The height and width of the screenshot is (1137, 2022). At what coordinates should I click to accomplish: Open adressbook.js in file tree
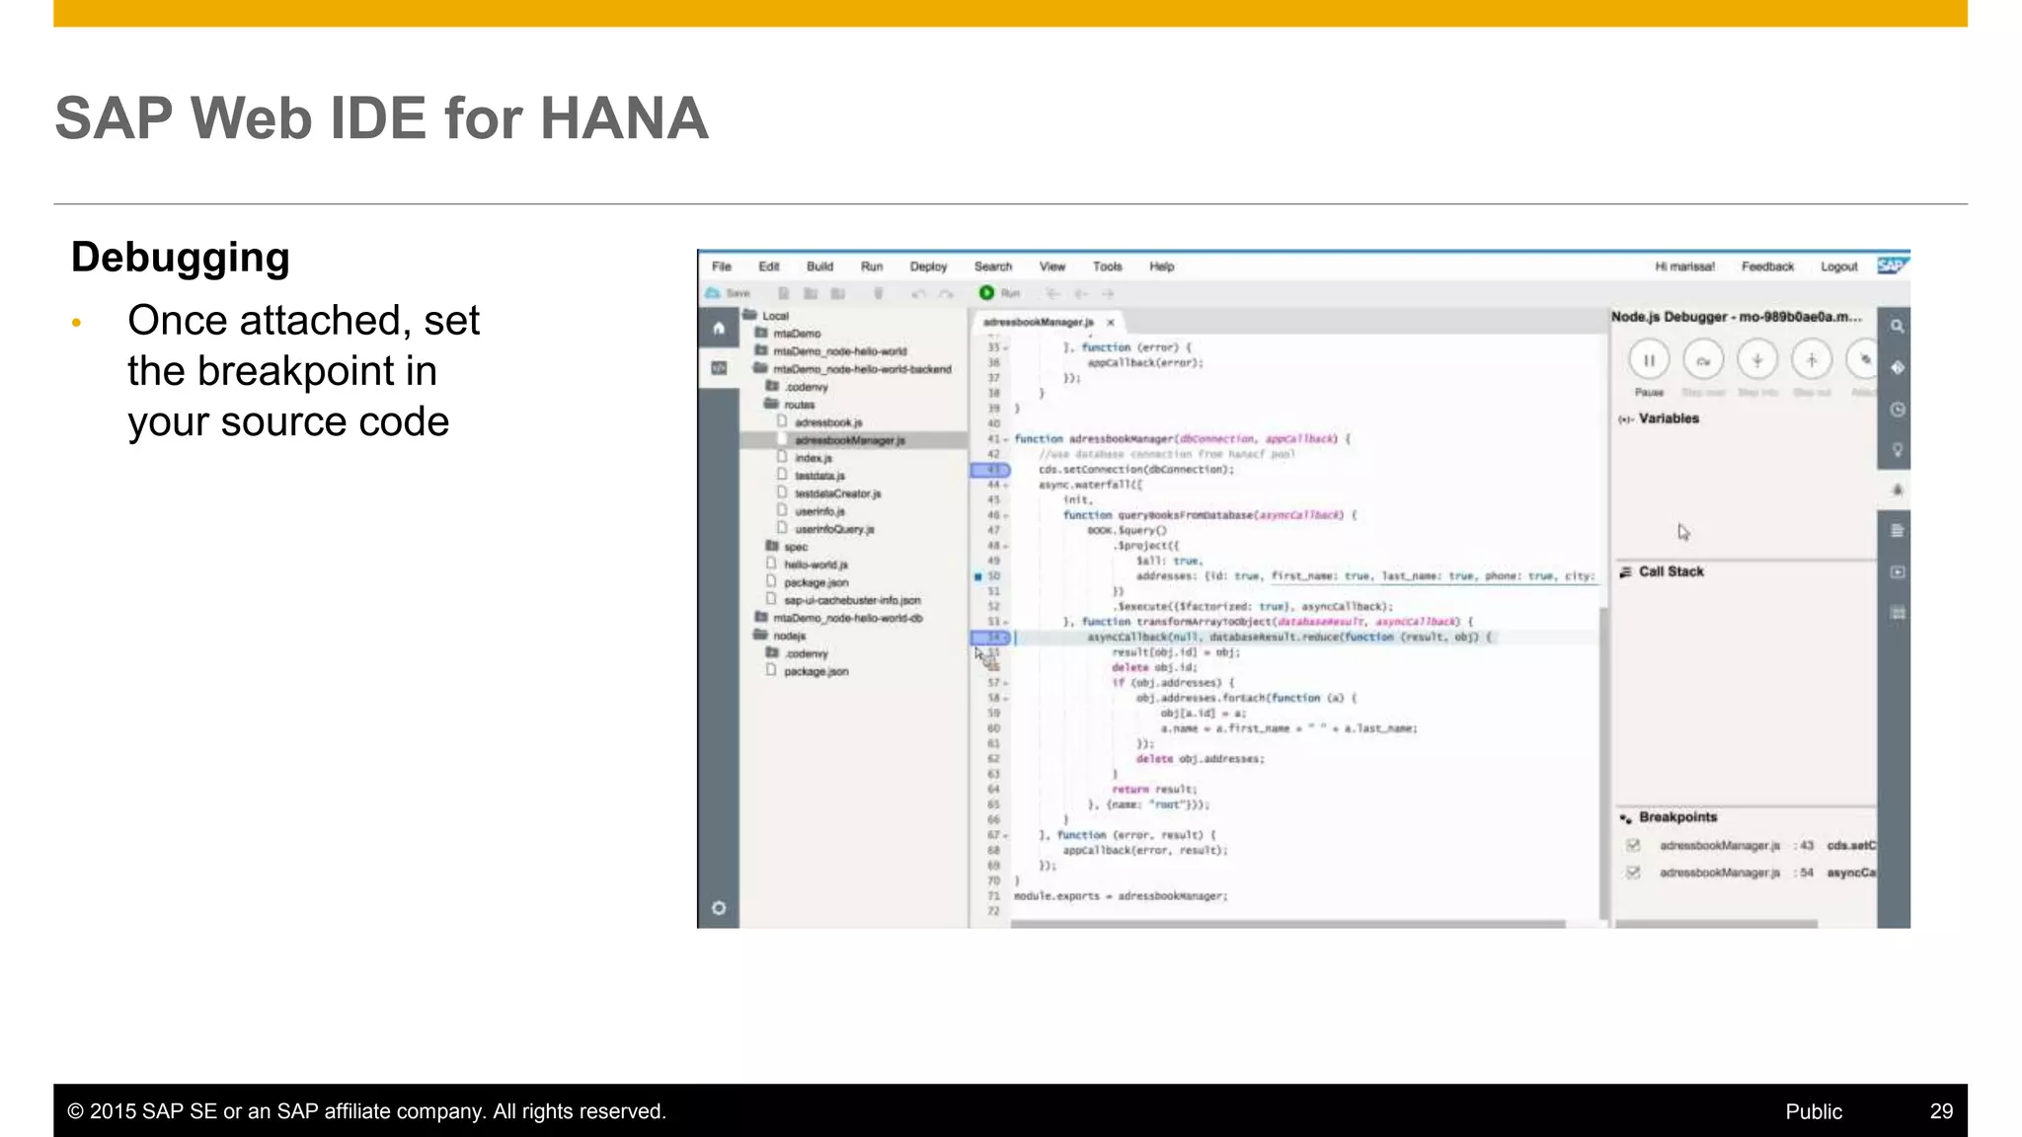(828, 422)
